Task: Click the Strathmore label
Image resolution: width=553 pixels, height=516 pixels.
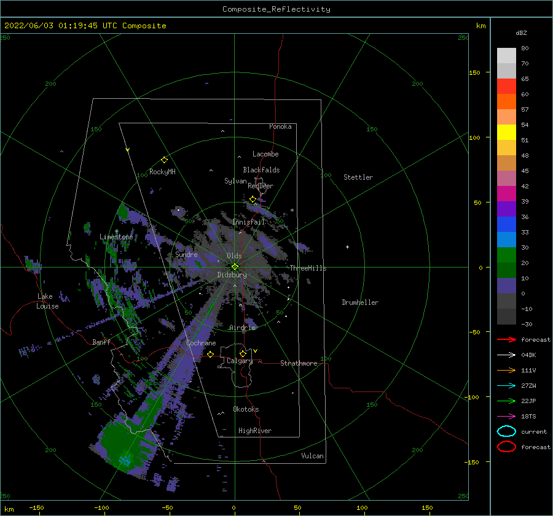Action: click(299, 363)
